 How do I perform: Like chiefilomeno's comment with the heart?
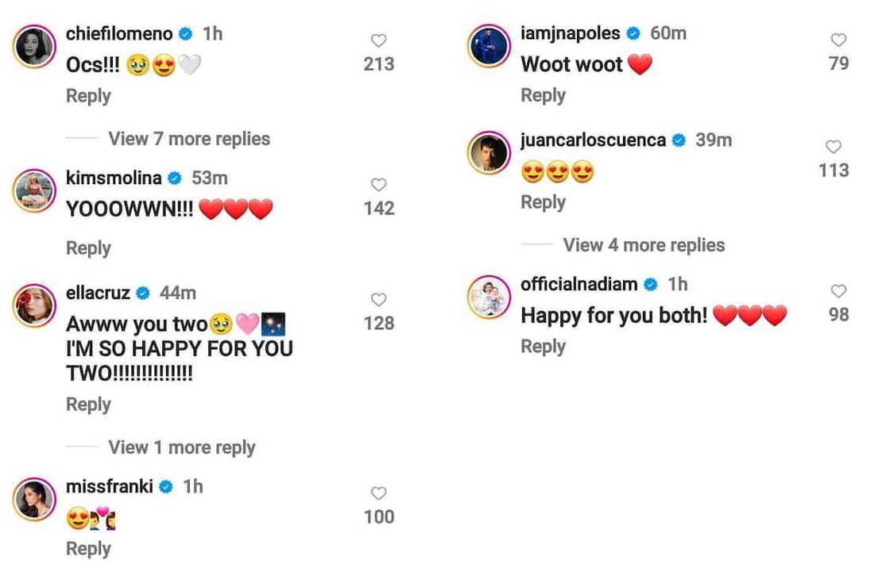379,40
